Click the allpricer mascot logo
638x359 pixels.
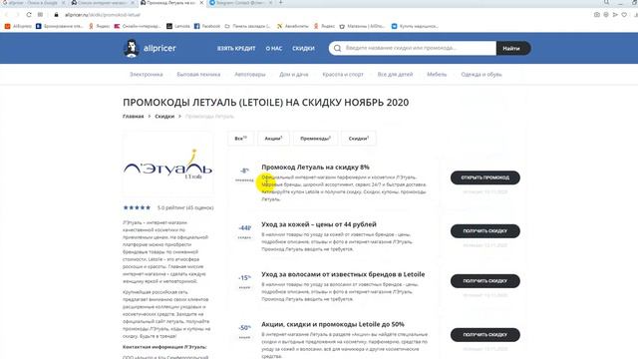(x=131, y=48)
